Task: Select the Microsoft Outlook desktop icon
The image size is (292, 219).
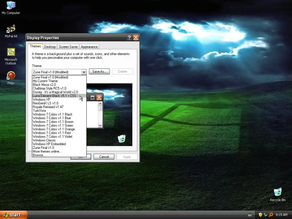Action: 11,56
